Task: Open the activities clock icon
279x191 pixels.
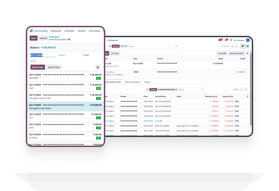Action: tap(226, 40)
